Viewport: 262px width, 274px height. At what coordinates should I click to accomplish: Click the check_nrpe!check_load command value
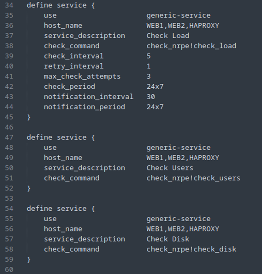pyautogui.click(x=191, y=46)
